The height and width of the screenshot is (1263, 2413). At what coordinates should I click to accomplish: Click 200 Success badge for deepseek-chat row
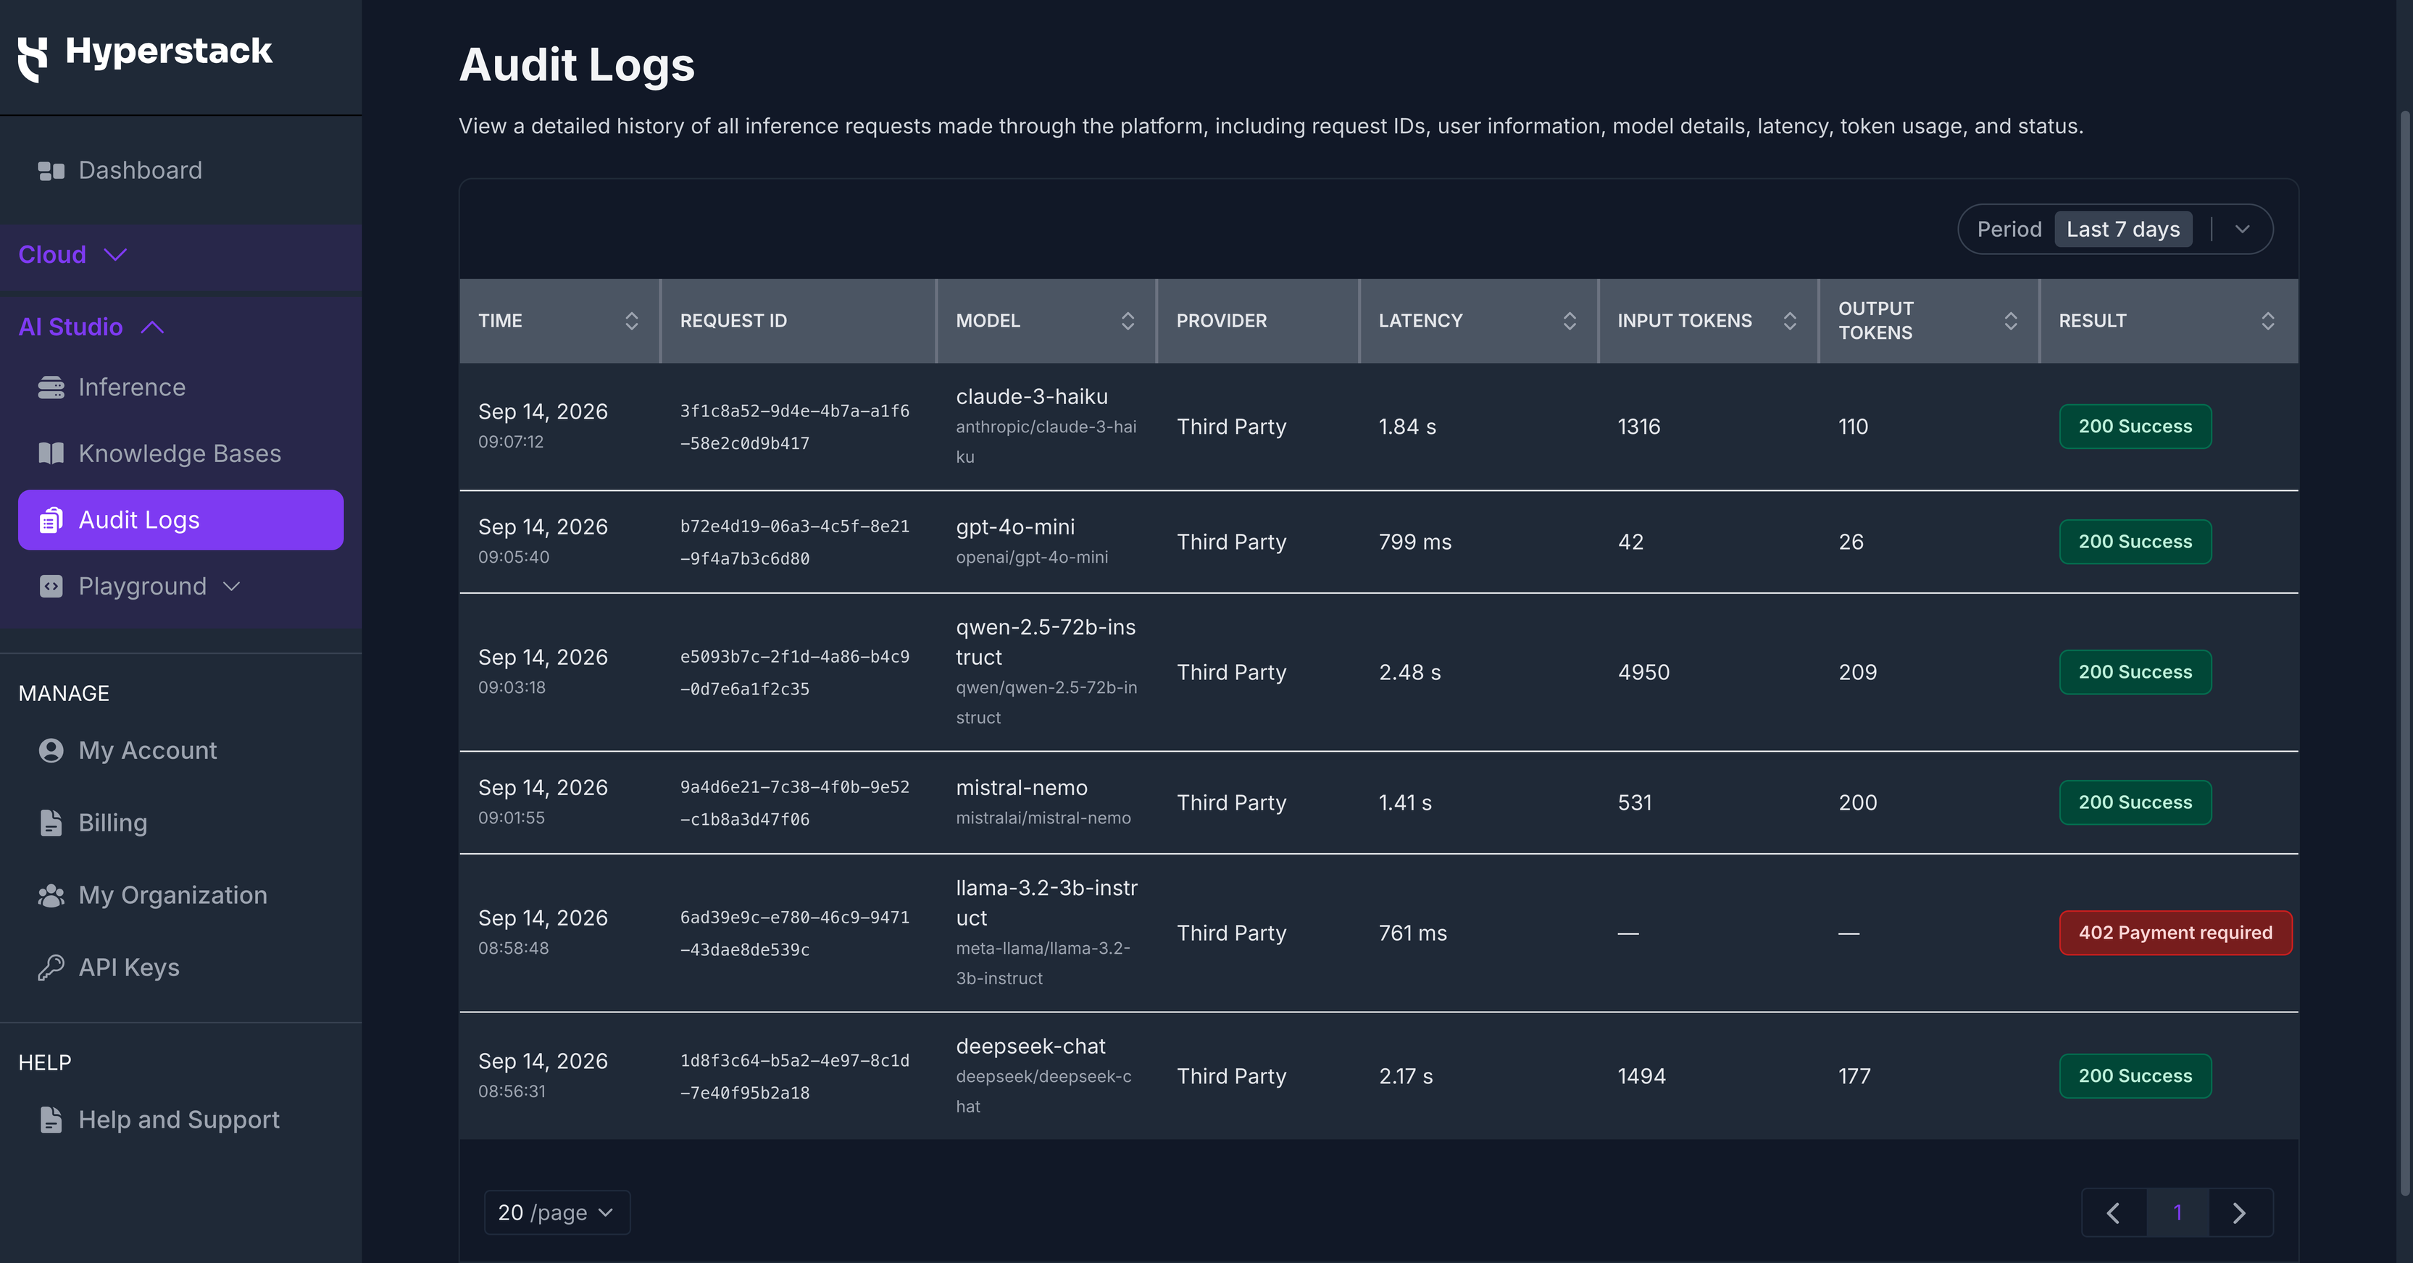pyautogui.click(x=2135, y=1075)
